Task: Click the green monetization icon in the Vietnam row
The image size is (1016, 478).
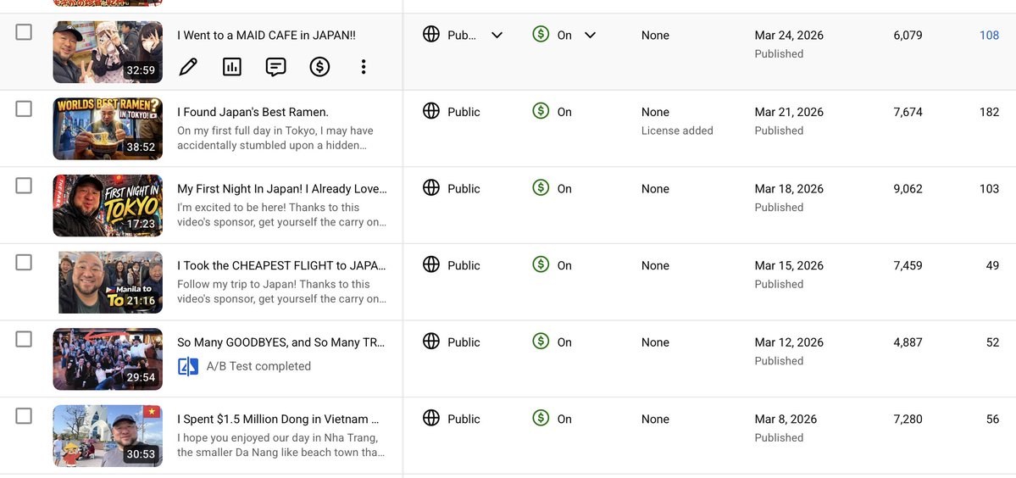Action: click(541, 419)
